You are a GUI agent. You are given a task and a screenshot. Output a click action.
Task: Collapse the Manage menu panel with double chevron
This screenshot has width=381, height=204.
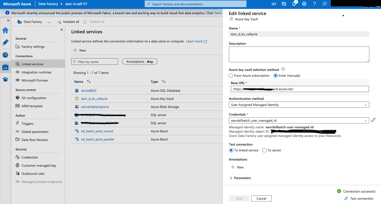pos(62,30)
